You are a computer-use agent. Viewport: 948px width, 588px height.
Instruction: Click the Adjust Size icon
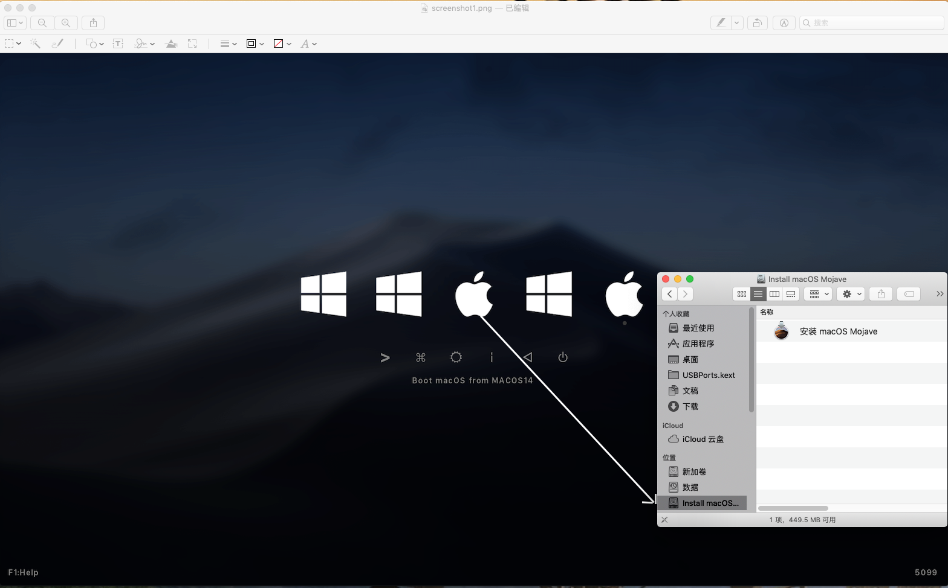click(x=192, y=43)
